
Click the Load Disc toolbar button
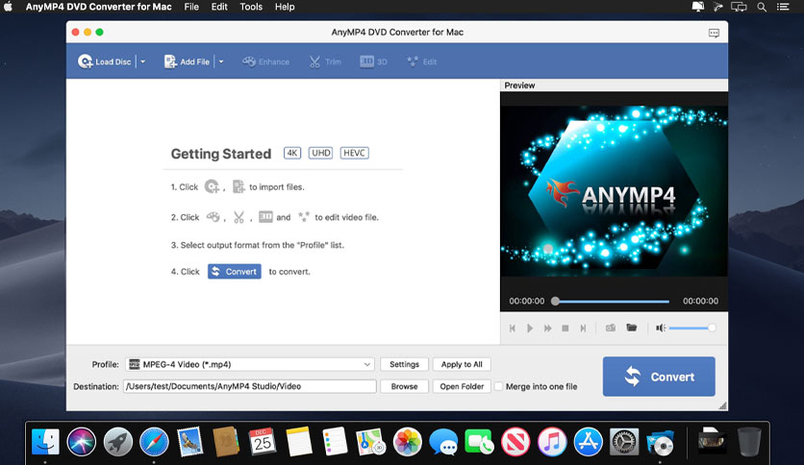click(105, 61)
